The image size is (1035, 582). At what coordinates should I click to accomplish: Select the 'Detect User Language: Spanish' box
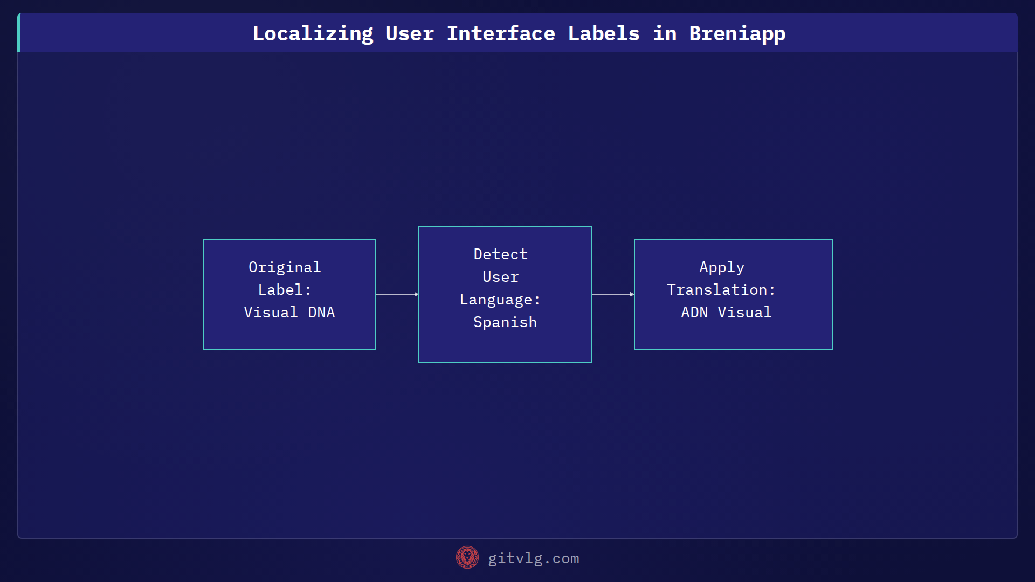click(x=505, y=294)
